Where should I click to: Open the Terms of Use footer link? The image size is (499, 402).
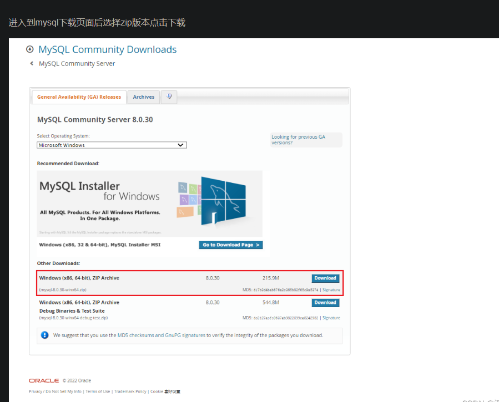coord(98,391)
